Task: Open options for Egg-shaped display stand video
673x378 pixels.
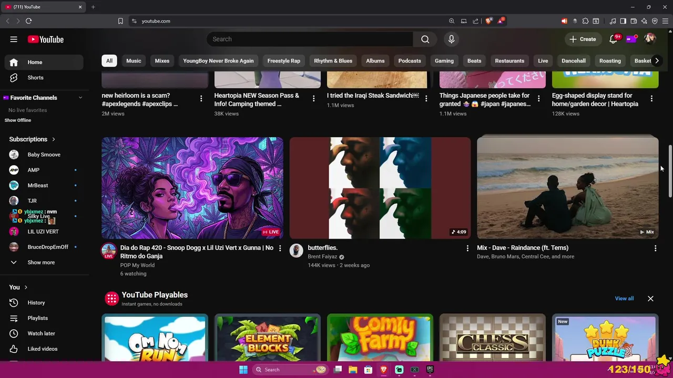Action: coord(651,98)
